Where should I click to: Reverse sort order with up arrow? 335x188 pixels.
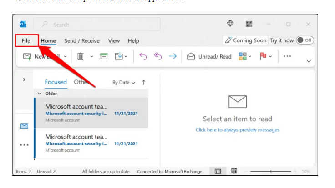tap(144, 83)
